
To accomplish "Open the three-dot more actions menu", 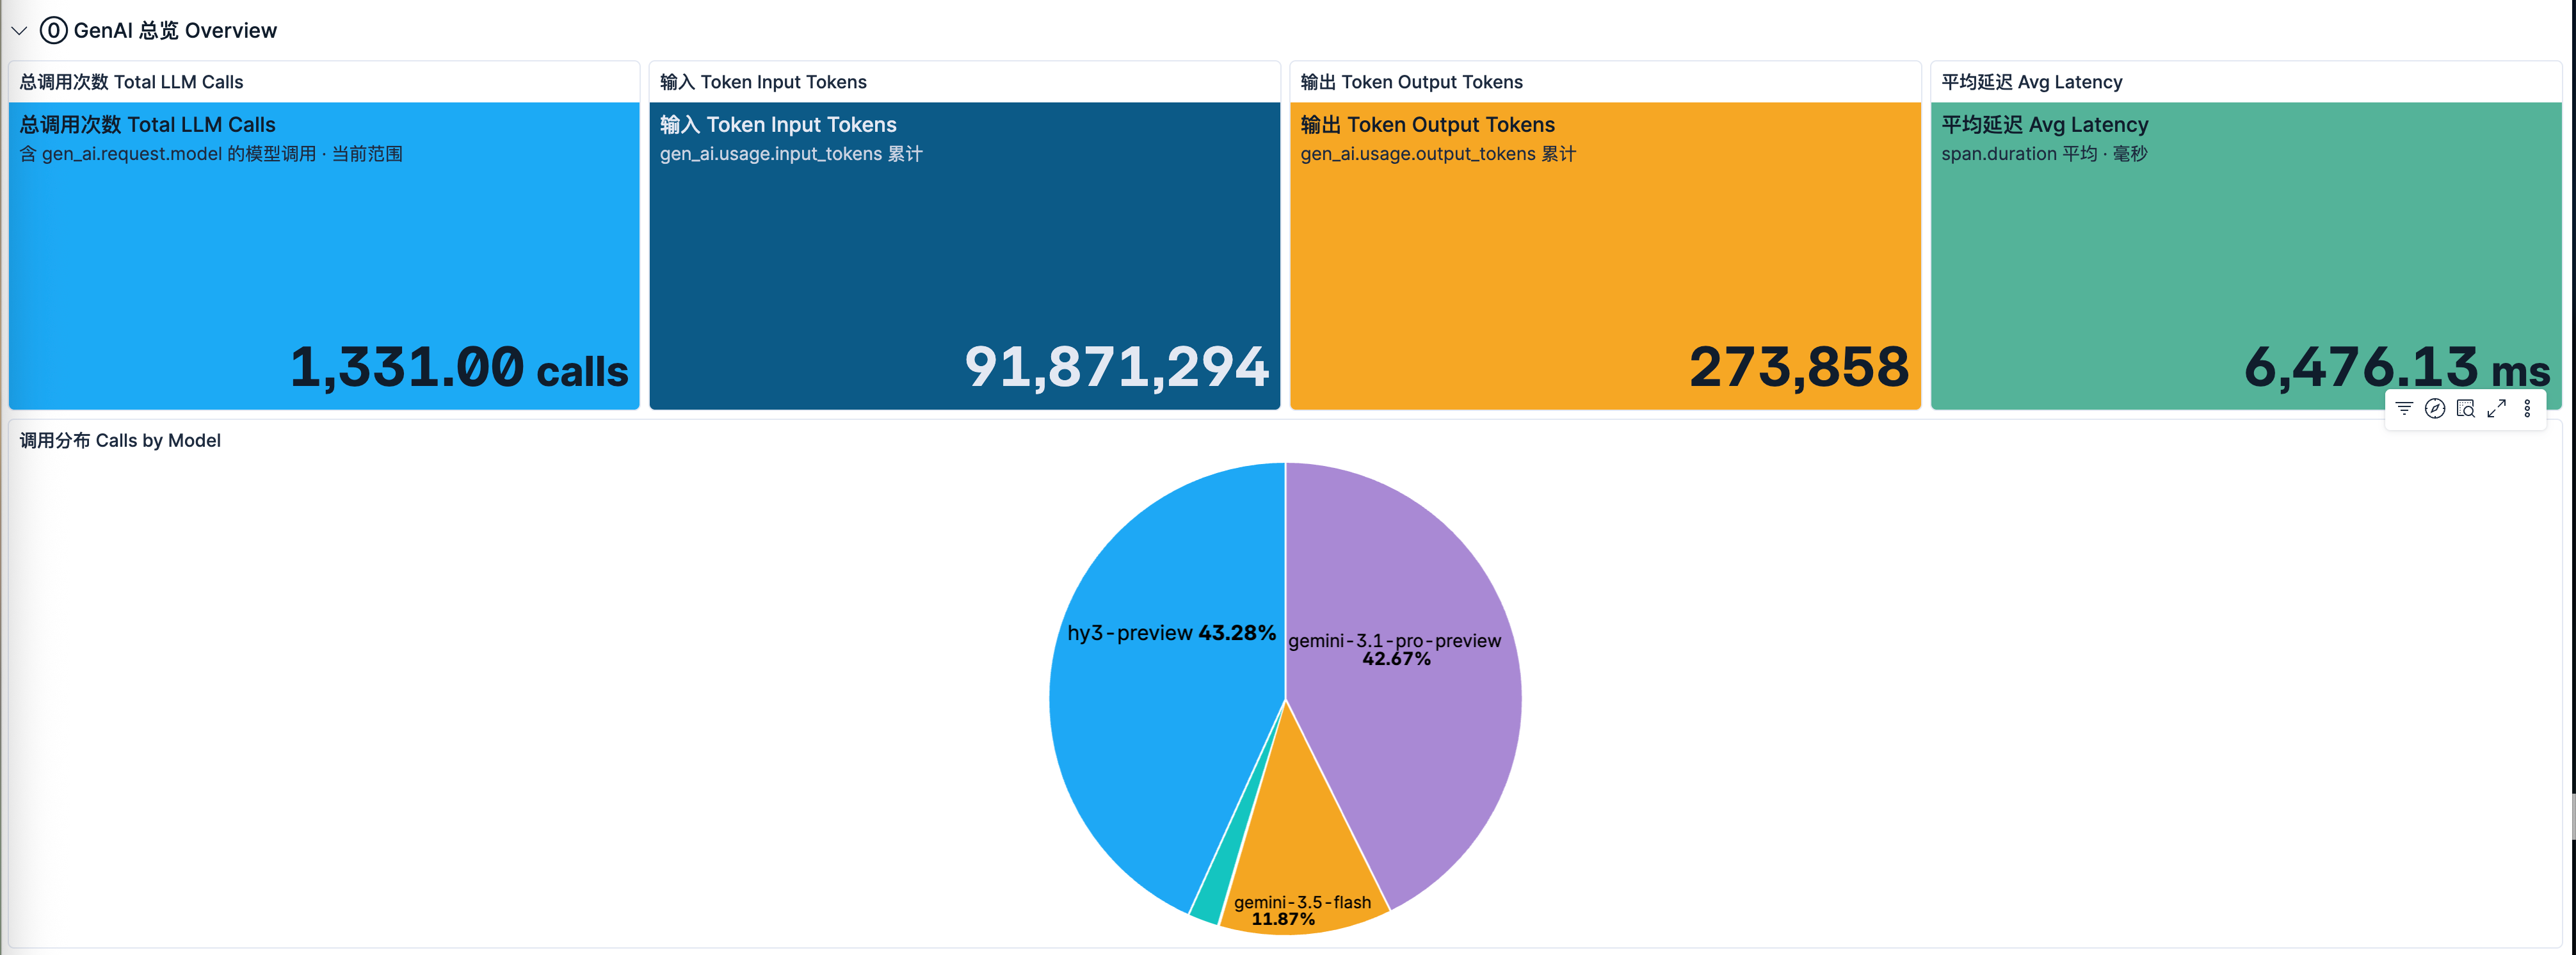I will tap(2527, 408).
